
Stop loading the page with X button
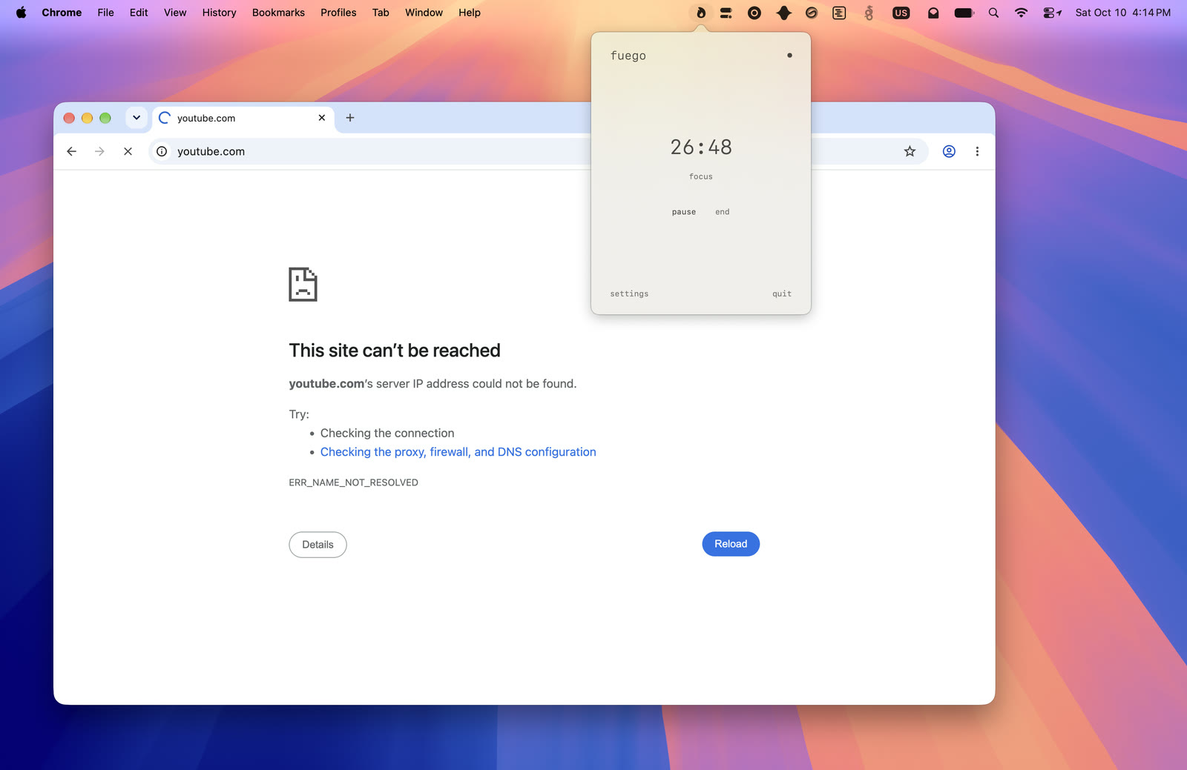[128, 151]
